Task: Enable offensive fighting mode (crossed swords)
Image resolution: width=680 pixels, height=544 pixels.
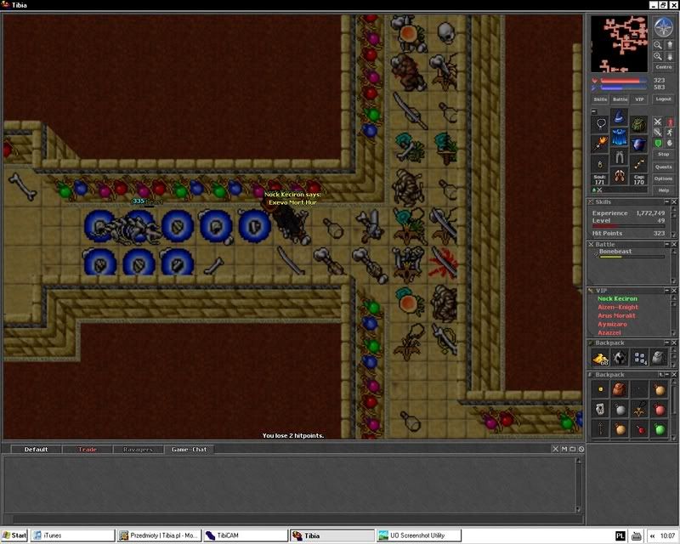Action: pos(658,122)
